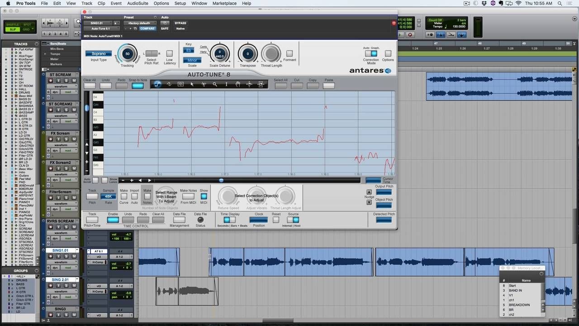Viewport: 579px width, 326px height.
Task: Mute the ST SCREAM2 track
Action: point(74,110)
